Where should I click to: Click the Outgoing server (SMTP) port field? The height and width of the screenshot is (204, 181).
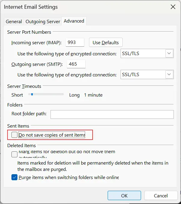click(77, 64)
